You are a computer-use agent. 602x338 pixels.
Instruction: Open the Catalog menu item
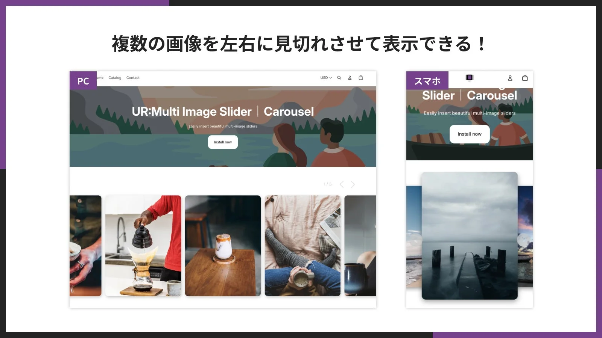point(115,78)
